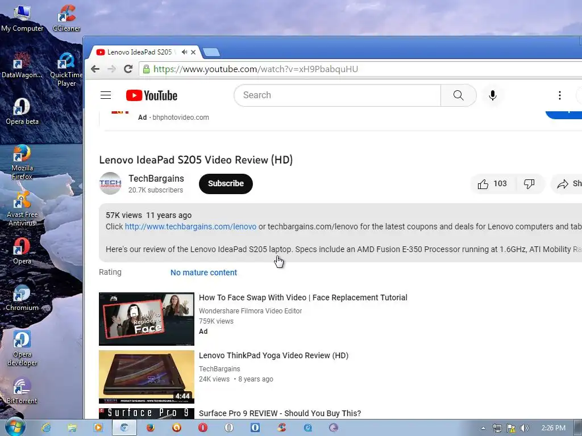Mute the tab via its speaker icon
The width and height of the screenshot is (582, 436).
tap(184, 52)
